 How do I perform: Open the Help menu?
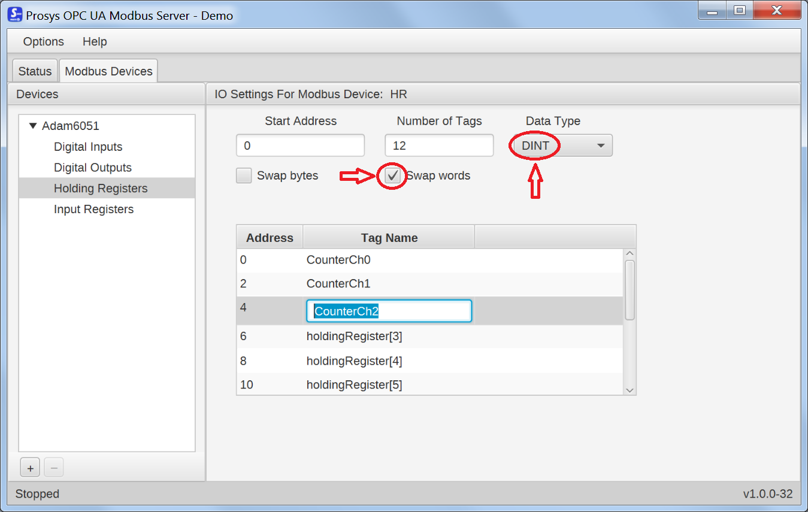(x=95, y=41)
